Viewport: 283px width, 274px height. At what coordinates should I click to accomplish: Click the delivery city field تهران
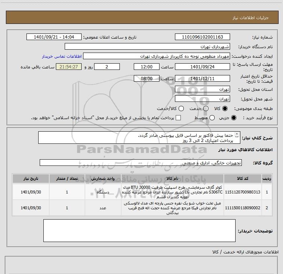click(x=202, y=99)
